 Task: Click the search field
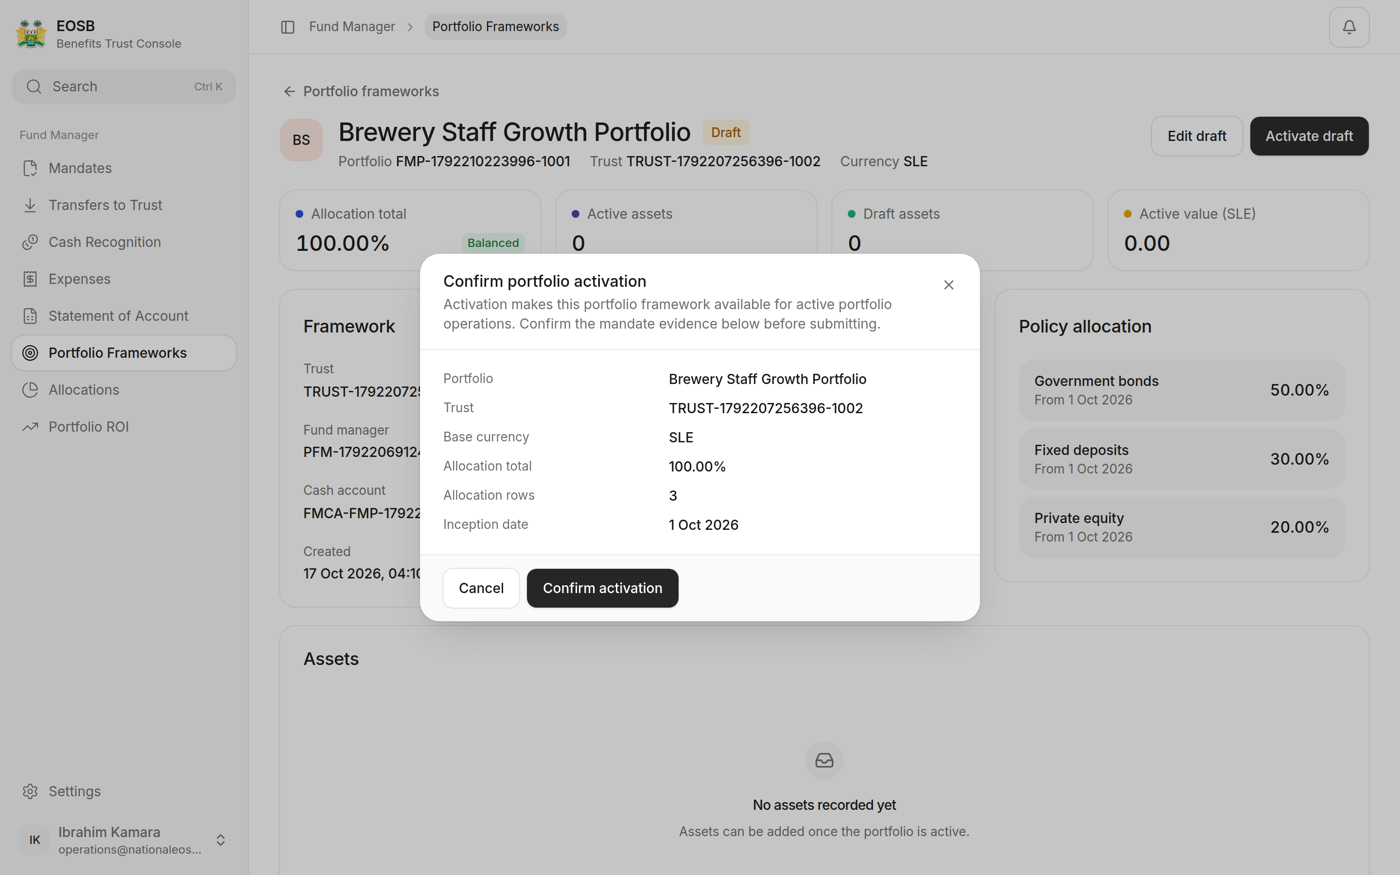point(124,87)
